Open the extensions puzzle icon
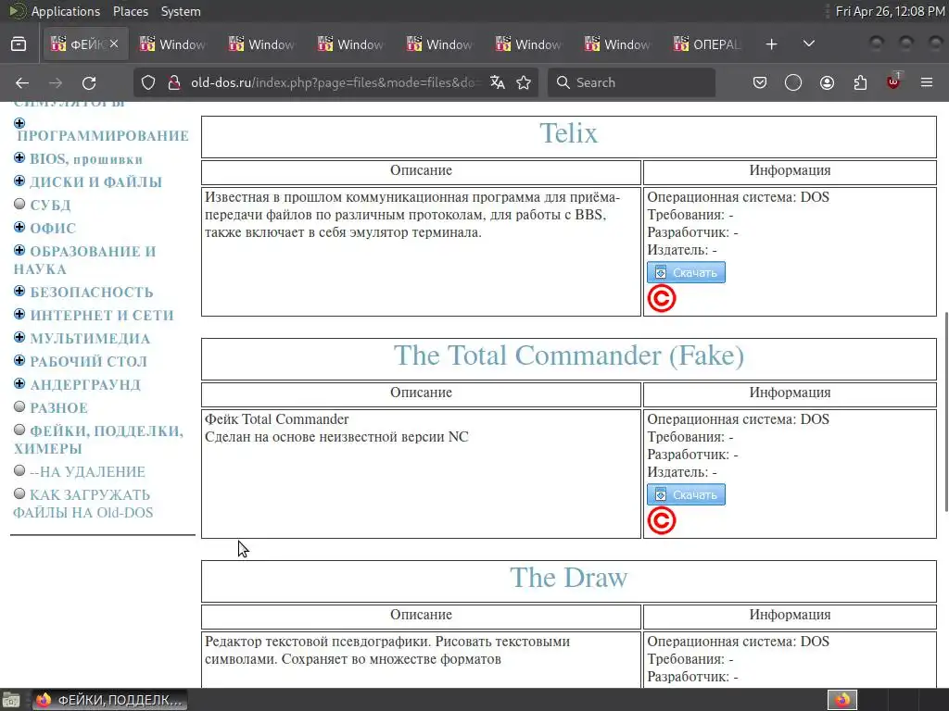 point(860,82)
